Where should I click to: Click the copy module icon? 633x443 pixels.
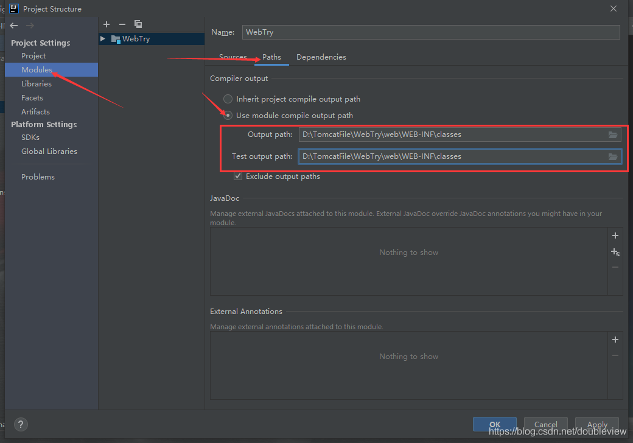click(138, 24)
